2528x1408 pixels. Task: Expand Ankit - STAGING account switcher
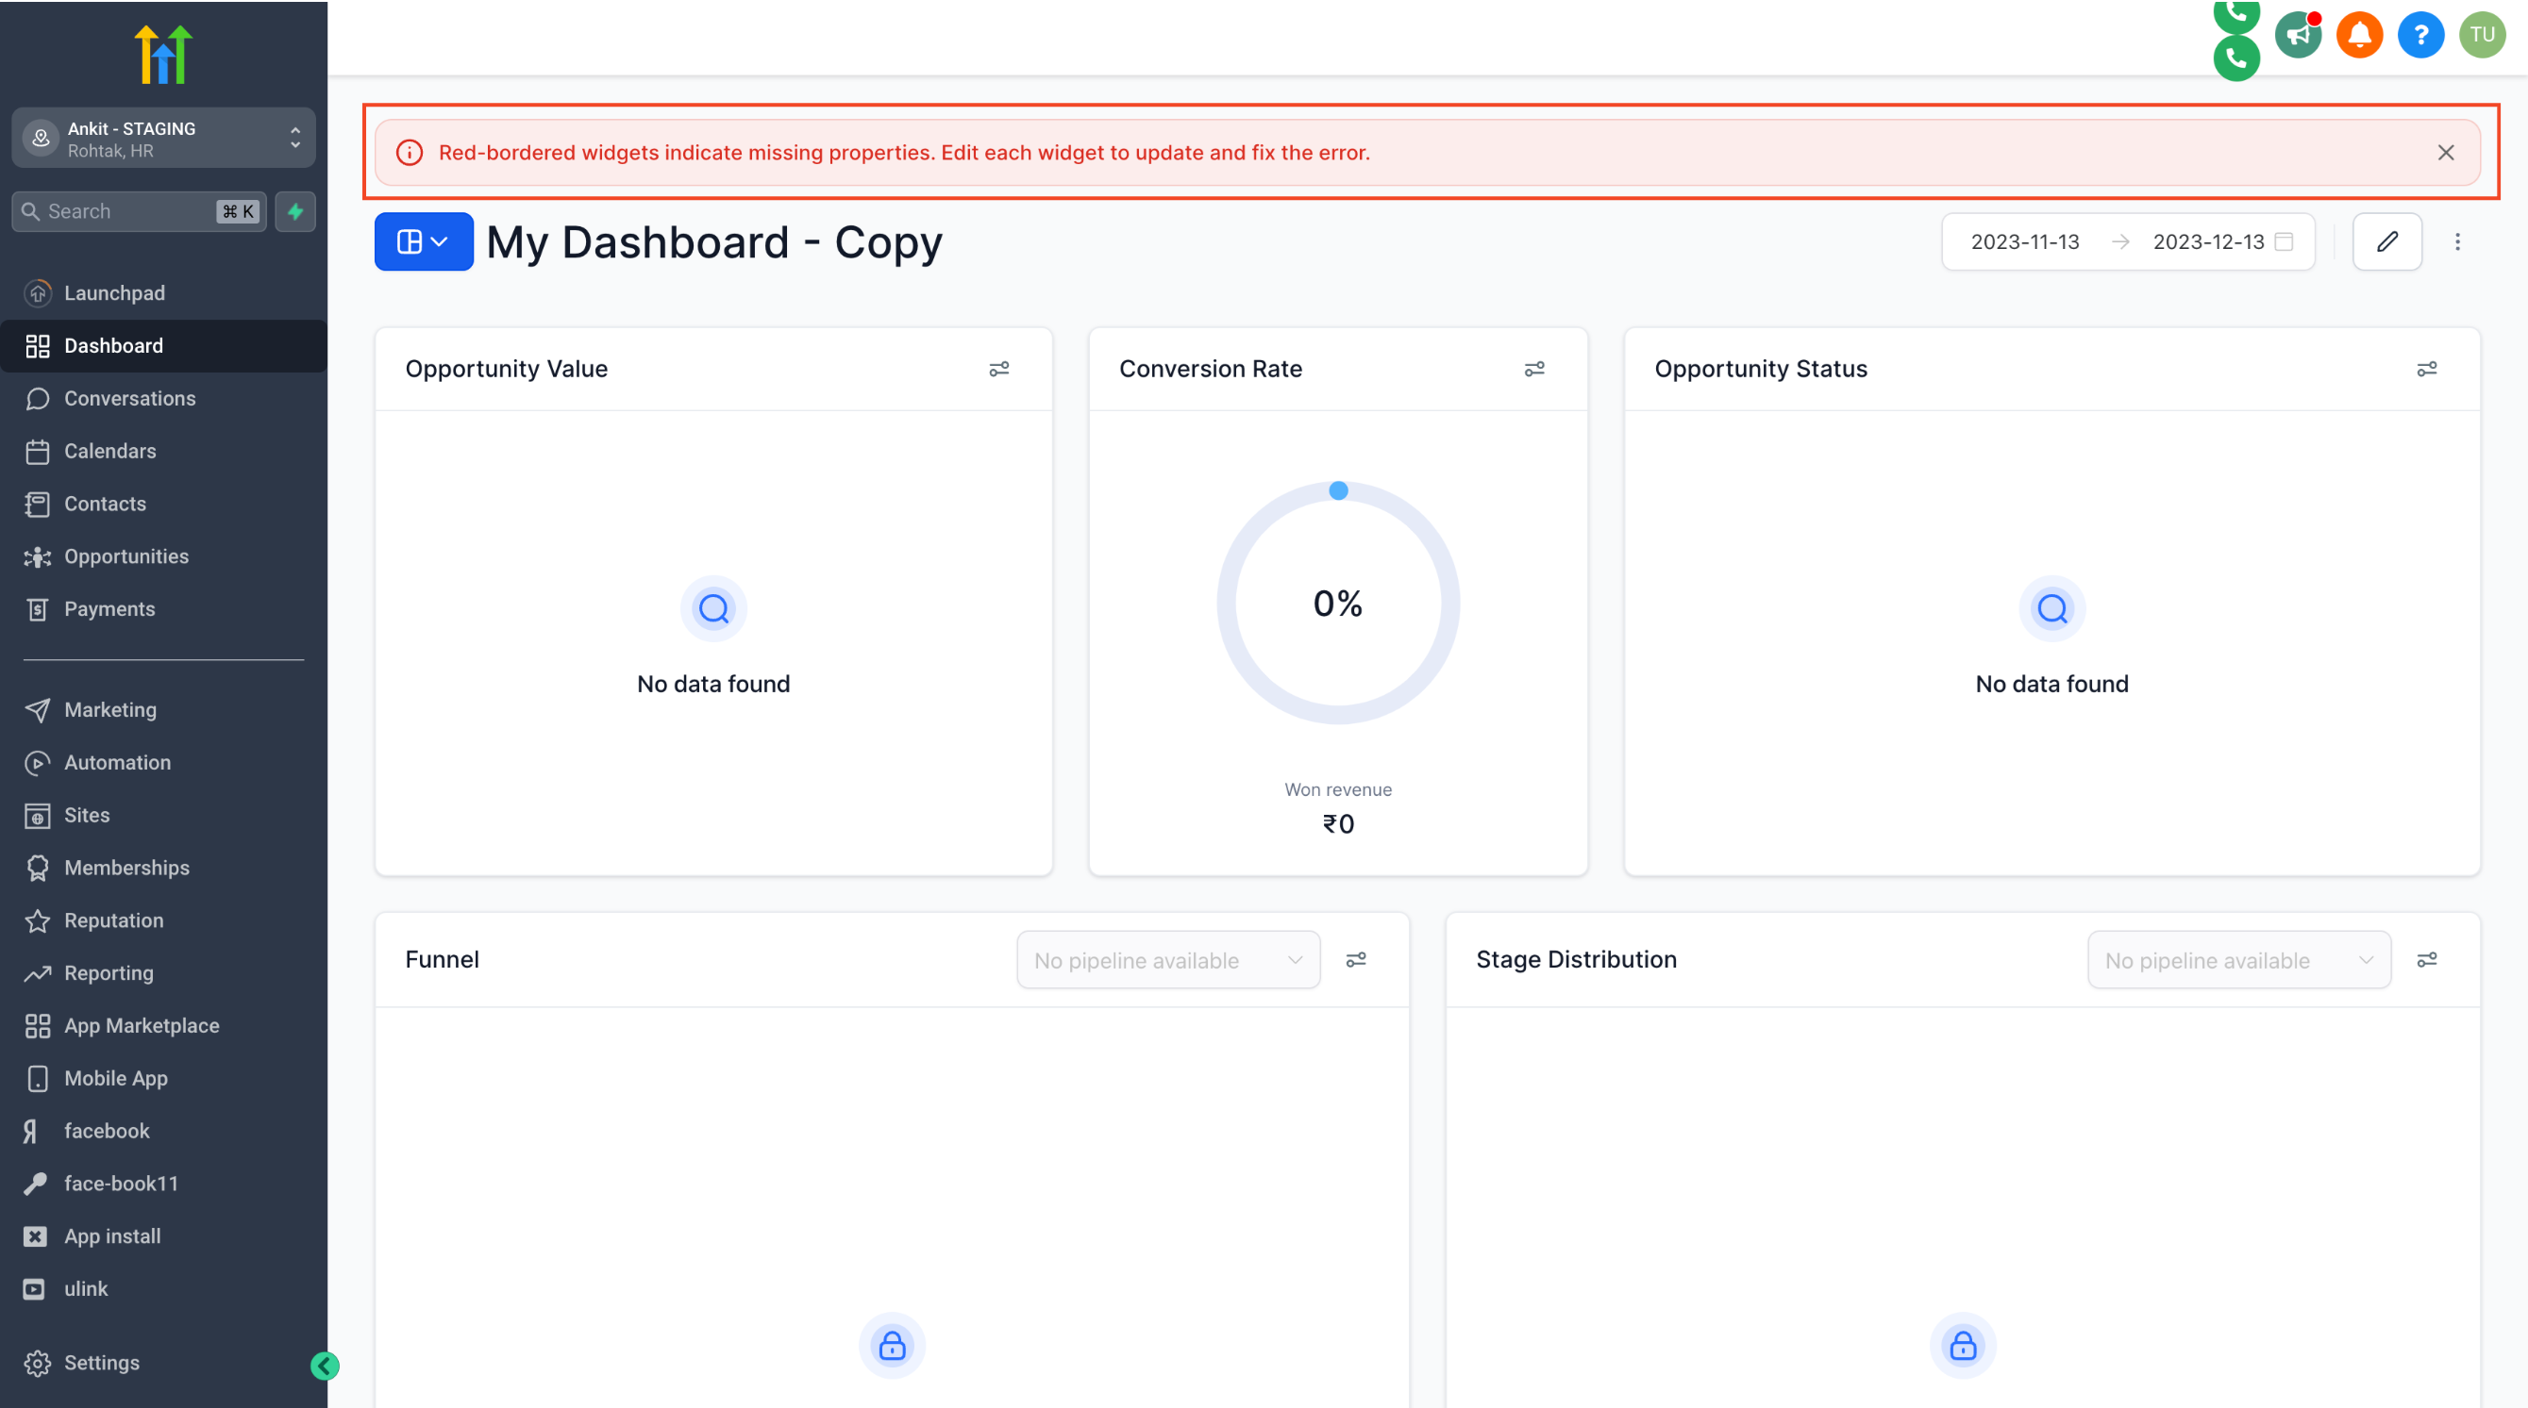point(163,139)
